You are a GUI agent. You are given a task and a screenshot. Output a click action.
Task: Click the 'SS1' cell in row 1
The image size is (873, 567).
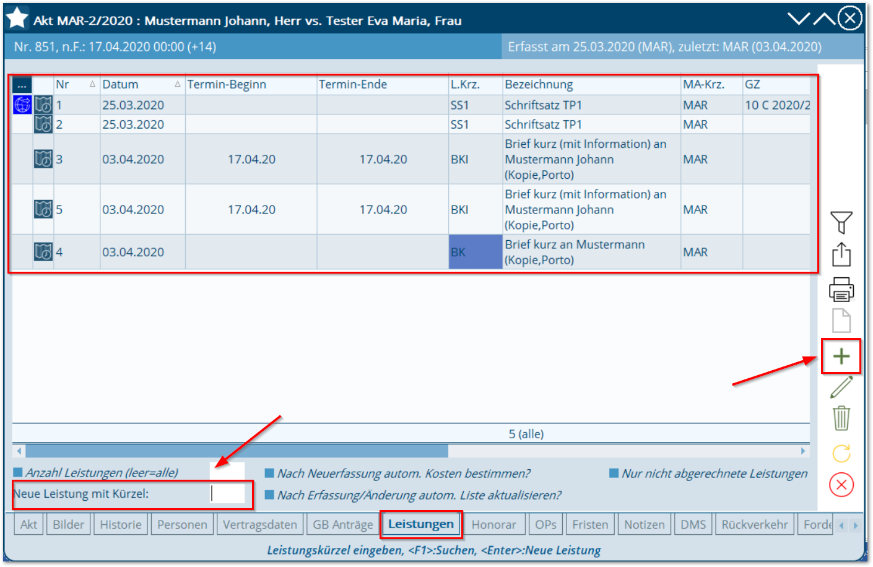point(476,105)
